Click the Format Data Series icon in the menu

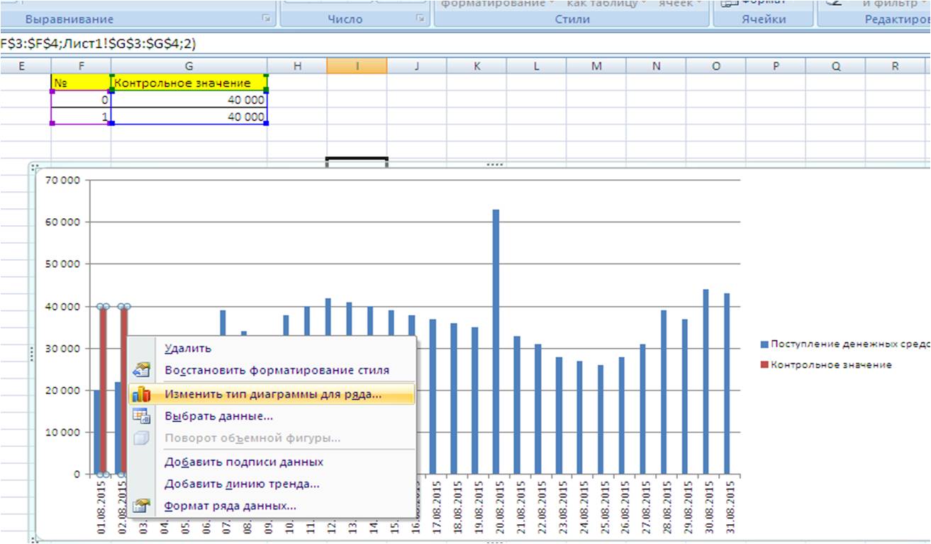(142, 506)
